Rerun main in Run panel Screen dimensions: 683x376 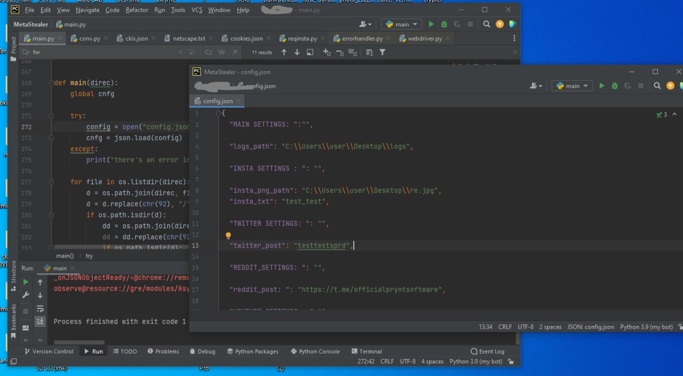coord(26,282)
